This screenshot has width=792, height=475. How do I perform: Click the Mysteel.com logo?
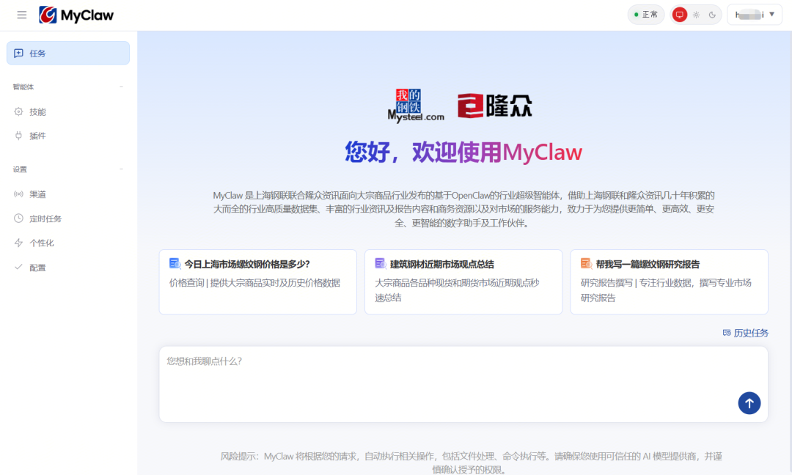[x=416, y=106]
